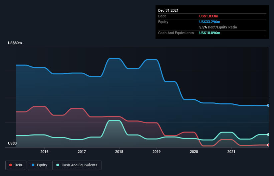Click the cash value US$10.096m
Viewport: 274px width, 176px height.
click(210, 33)
